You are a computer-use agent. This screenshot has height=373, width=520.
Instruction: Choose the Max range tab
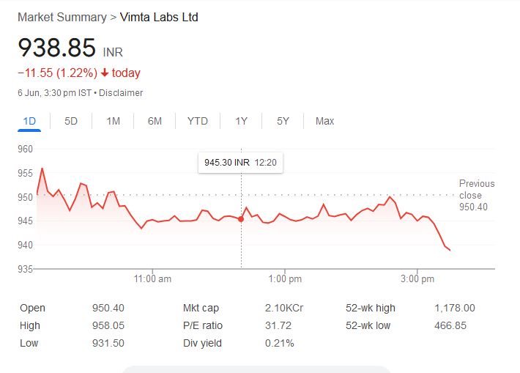tap(324, 121)
